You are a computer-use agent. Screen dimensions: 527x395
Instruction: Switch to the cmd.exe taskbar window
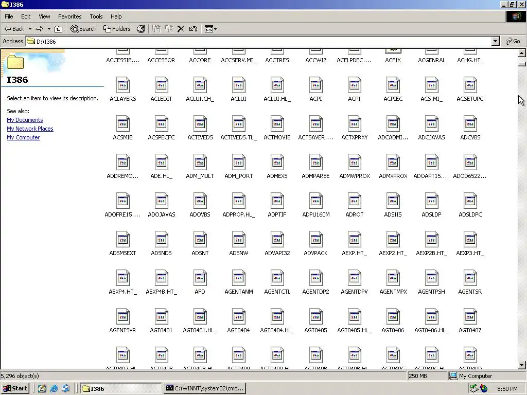(x=205, y=389)
